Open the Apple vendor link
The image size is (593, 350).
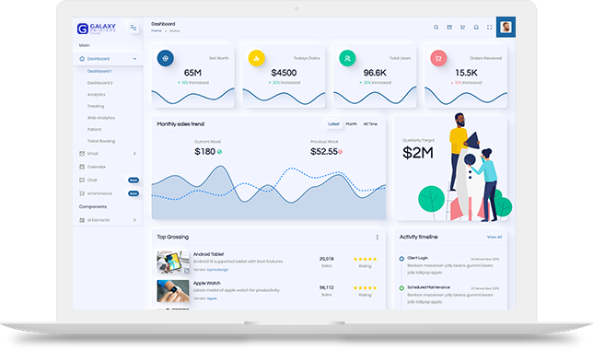pos(212,298)
